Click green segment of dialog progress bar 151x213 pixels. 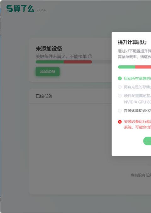127,67
